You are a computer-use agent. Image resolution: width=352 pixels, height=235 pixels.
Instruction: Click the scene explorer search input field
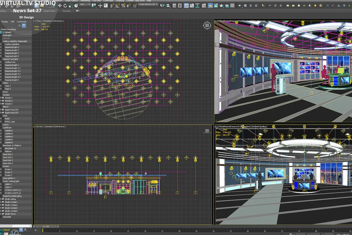[9, 26]
